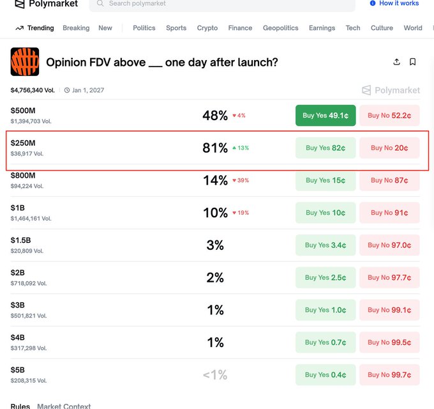Screen dimensions: 434x409
Task: Open the Geopolitics category
Action: point(281,28)
